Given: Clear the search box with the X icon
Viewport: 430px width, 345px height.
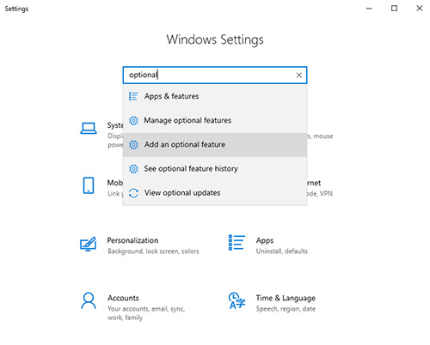Looking at the screenshot, I should click(x=299, y=76).
